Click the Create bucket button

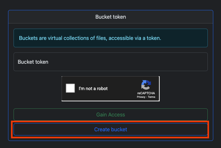[x=111, y=129]
